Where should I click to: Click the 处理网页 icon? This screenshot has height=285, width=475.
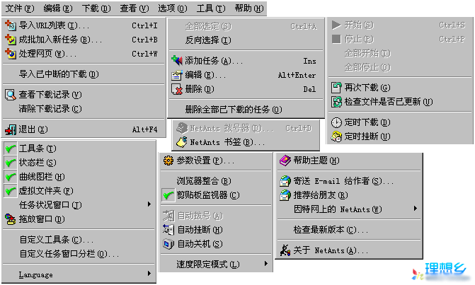[x=11, y=54]
